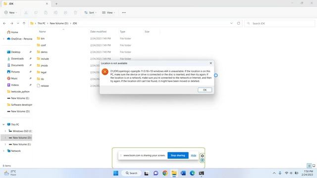Expand the Network node
The image size is (317, 178).
(x=3, y=151)
